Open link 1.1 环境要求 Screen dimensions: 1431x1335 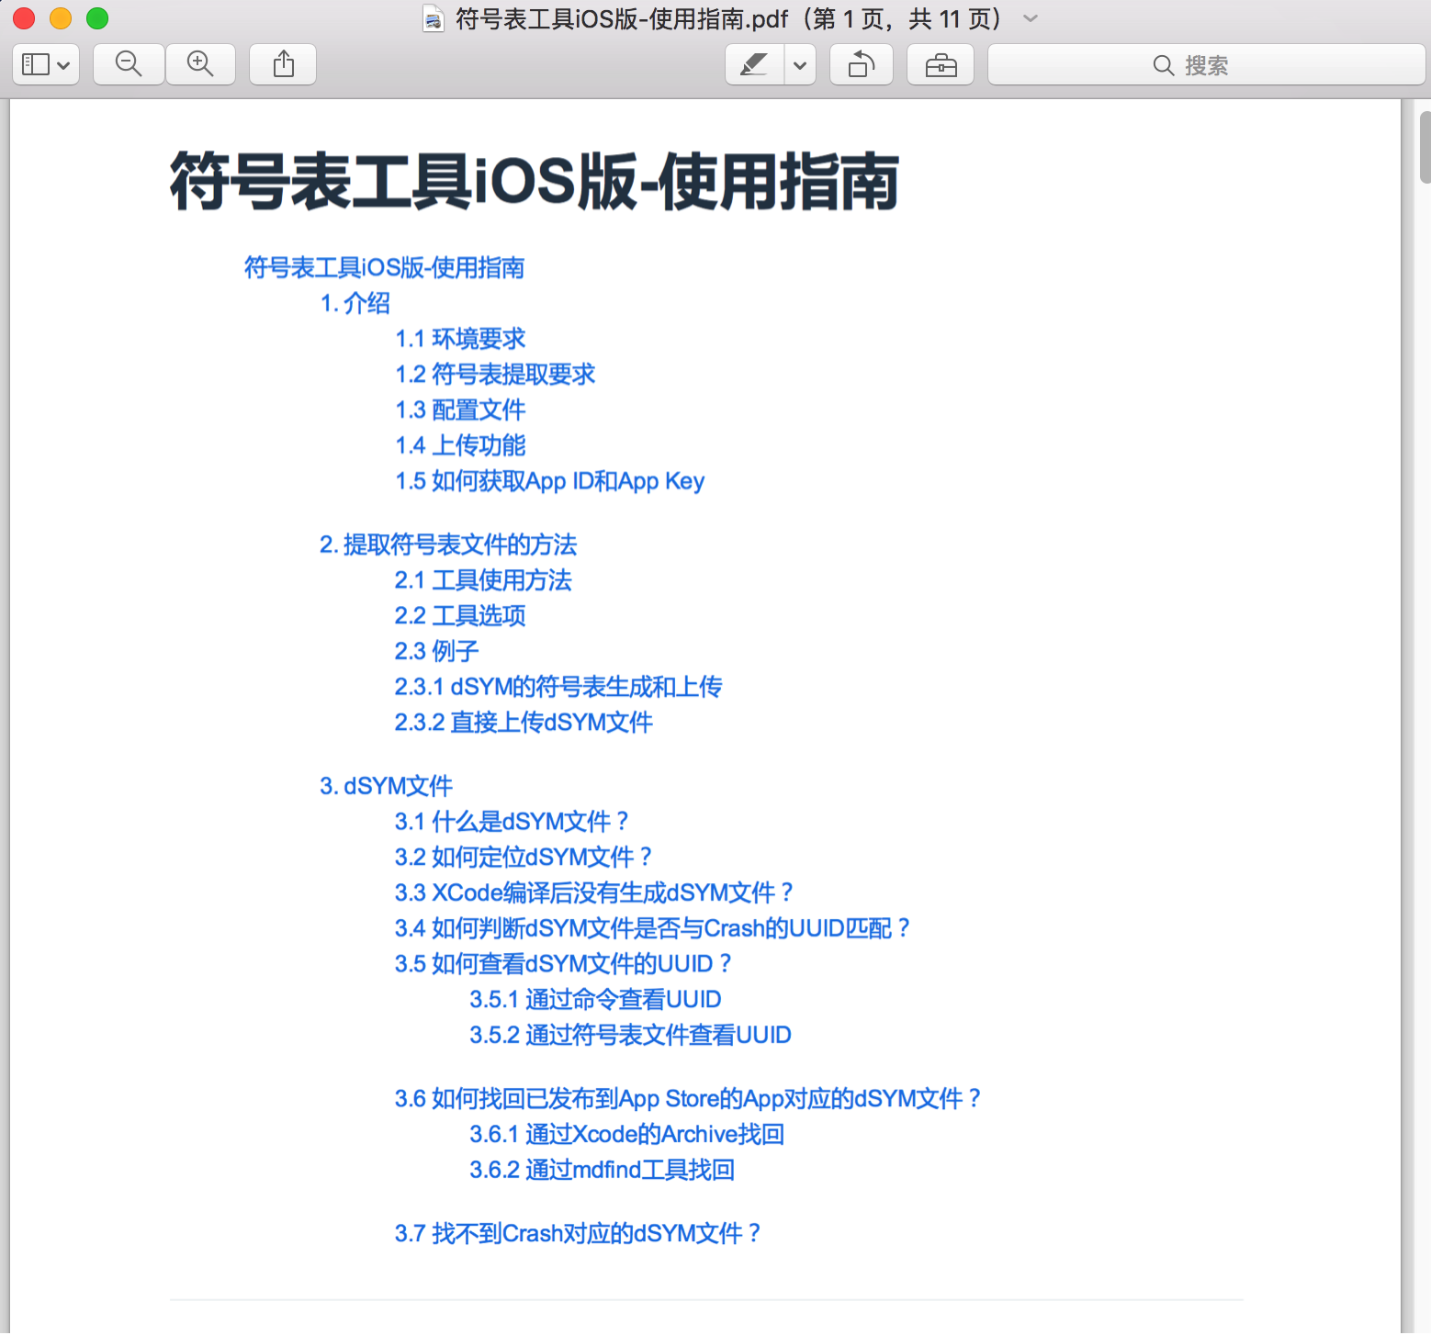460,339
